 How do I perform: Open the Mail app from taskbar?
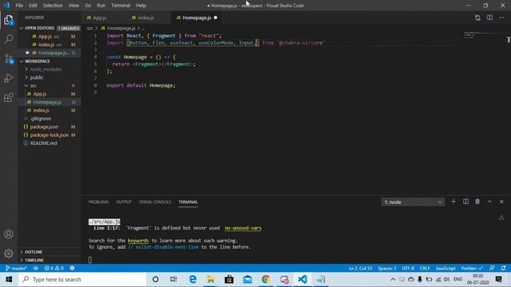(x=248, y=280)
